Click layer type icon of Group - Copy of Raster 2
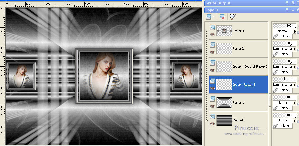299x146 pixels. coord(213,63)
